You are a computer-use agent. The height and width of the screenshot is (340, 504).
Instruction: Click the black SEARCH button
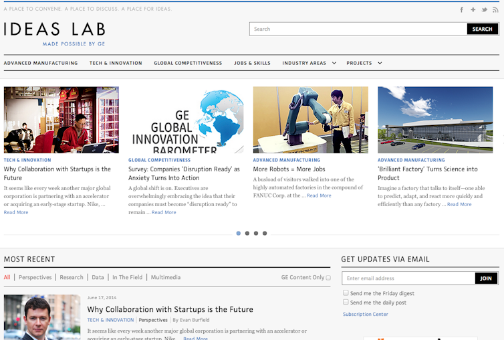point(482,29)
